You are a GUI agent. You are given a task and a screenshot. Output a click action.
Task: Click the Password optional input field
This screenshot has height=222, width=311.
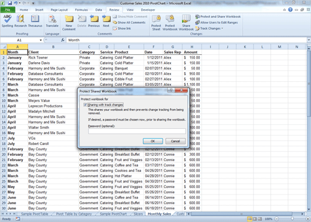137,131
